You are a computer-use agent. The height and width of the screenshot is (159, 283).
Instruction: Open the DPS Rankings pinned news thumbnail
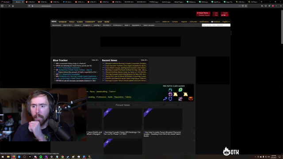pyautogui.click(x=123, y=119)
